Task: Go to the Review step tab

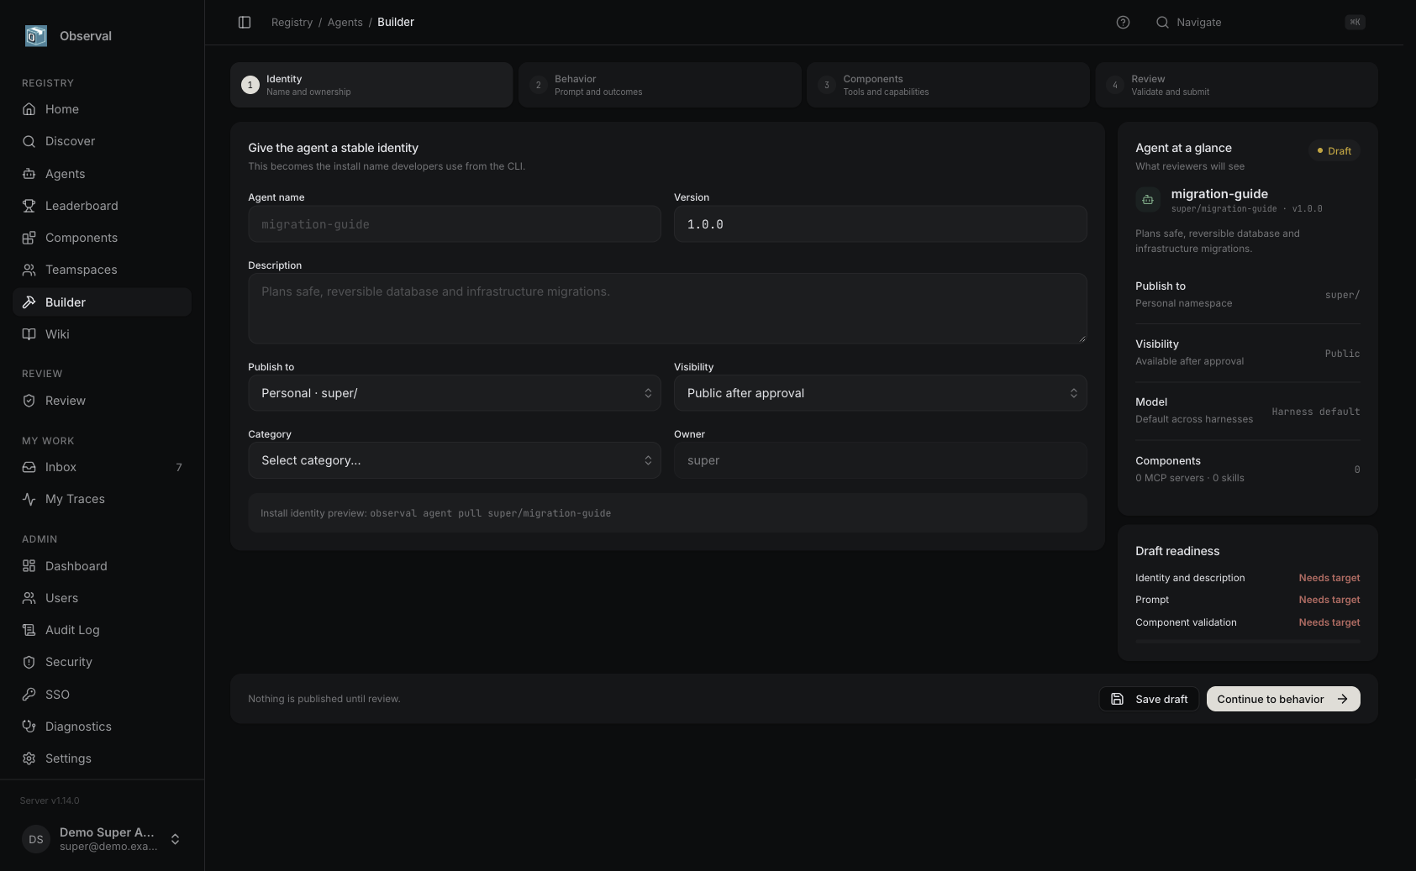Action: [x=1236, y=85]
